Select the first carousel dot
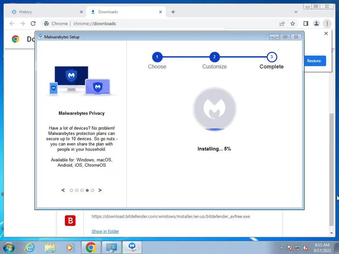Screen dimensions: 339x254 coord(71,190)
